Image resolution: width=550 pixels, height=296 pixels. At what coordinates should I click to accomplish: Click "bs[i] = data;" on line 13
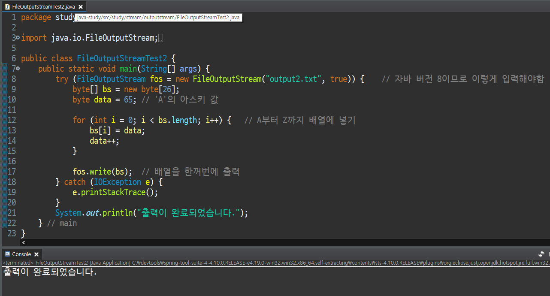[118, 131]
